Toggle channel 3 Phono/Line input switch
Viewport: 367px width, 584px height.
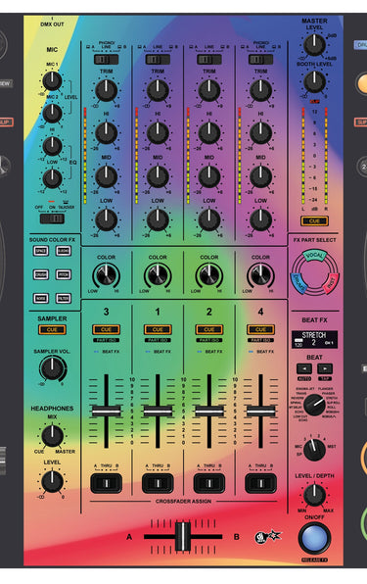pos(107,59)
